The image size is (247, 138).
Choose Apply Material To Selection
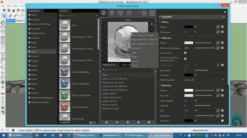144,39
